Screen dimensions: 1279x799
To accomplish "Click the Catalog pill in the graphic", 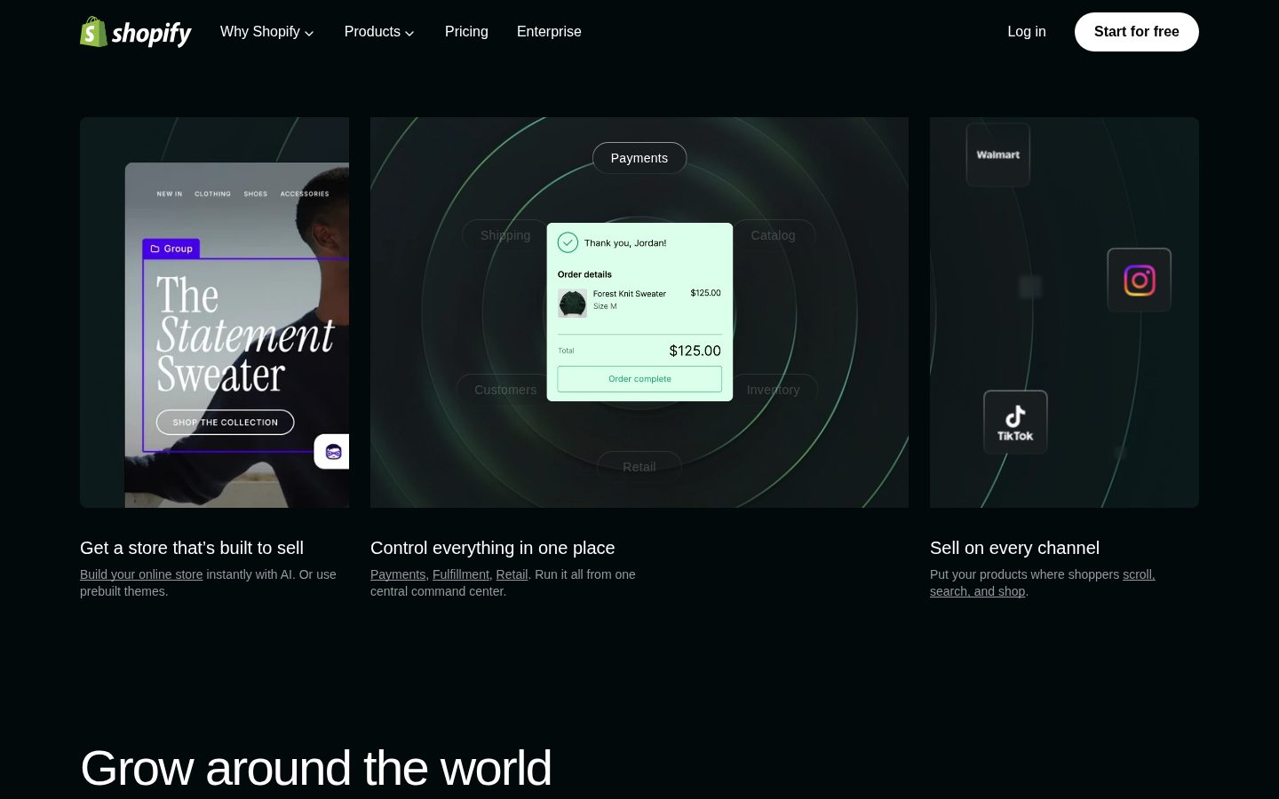I will coord(773,235).
